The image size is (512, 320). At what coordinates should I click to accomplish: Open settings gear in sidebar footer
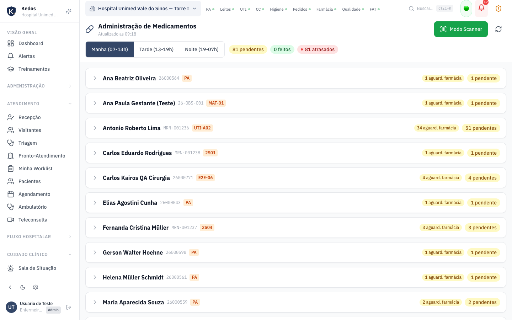click(x=36, y=287)
